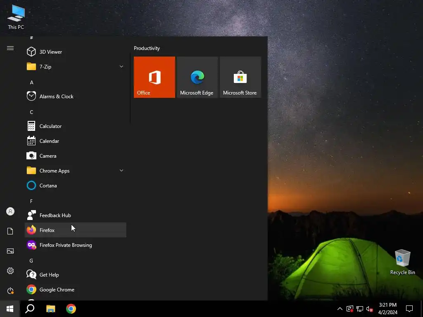This screenshot has height=317, width=423.
Task: Select the This PC desktop icon
Action: coord(16,17)
